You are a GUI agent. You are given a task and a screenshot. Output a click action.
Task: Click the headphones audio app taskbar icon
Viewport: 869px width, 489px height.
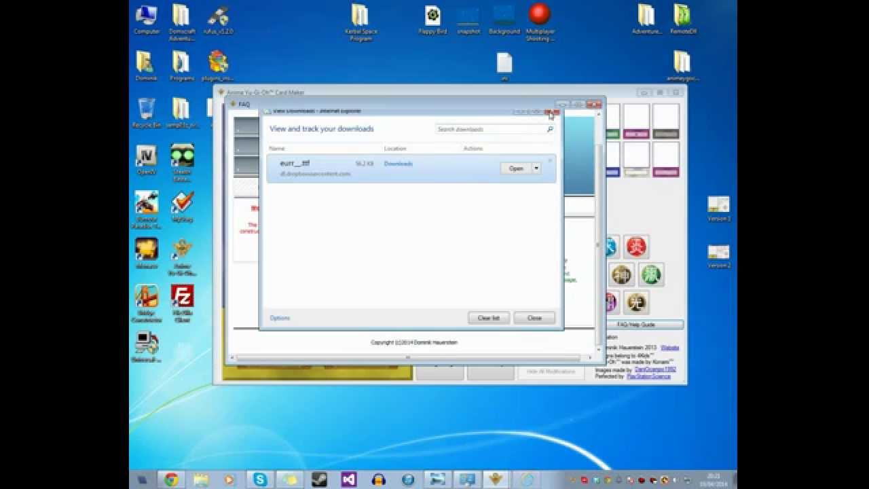379,479
